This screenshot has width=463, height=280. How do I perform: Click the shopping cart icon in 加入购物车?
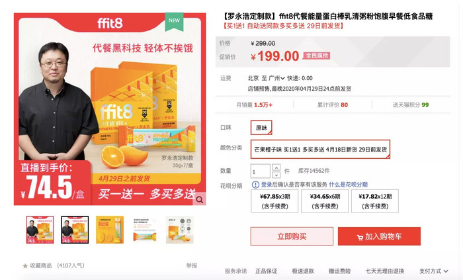tap(360, 237)
